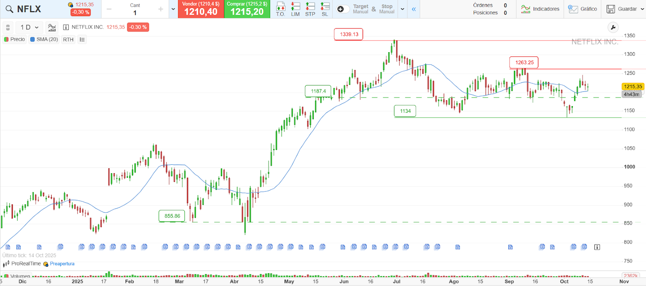Open the Gráfico menu
Viewport: 646px width, 286px height.
[x=583, y=9]
